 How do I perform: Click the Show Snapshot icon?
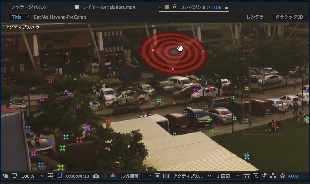click(105, 176)
